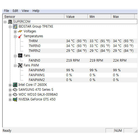
Task: Click FANIN0 current value 219 RPM
Action: coord(73,60)
